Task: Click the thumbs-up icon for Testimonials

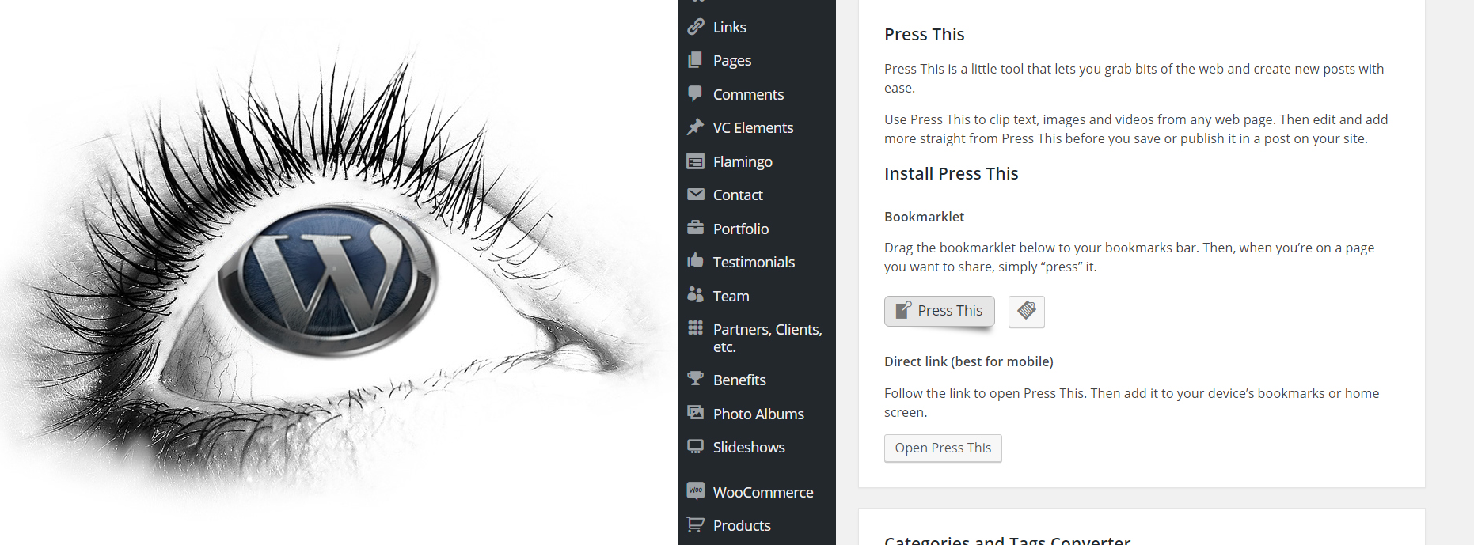Action: tap(696, 261)
